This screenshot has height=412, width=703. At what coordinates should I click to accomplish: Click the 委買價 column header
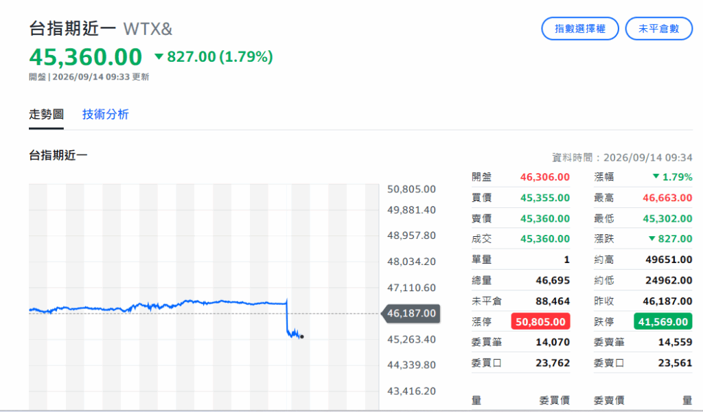pos(554,400)
